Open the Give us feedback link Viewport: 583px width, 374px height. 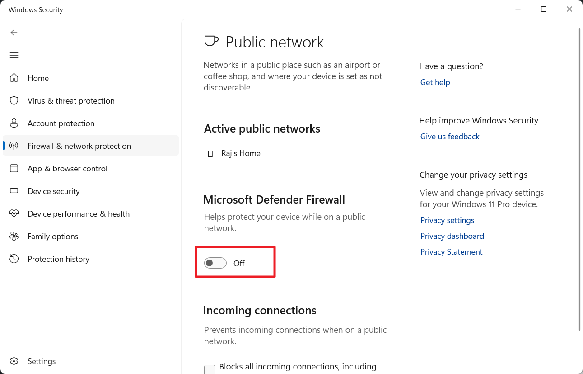(450, 137)
